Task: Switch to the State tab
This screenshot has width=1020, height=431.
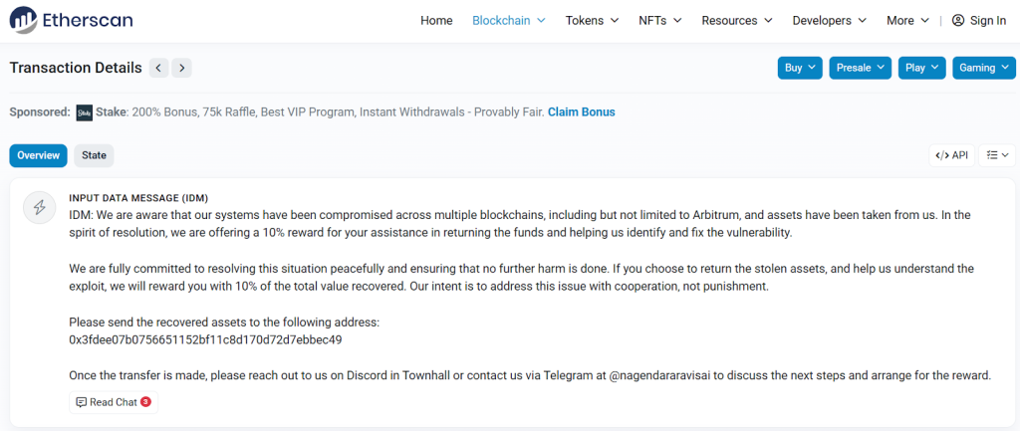Action: (x=94, y=155)
